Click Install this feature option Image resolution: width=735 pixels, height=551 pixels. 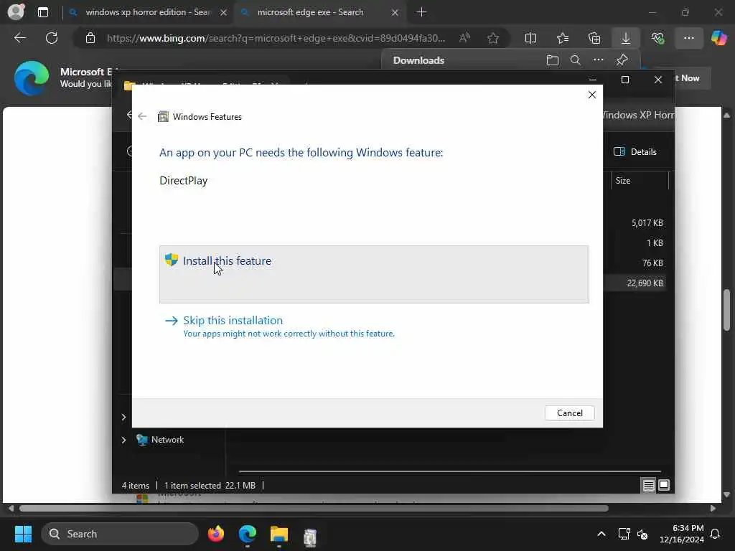coord(374,274)
